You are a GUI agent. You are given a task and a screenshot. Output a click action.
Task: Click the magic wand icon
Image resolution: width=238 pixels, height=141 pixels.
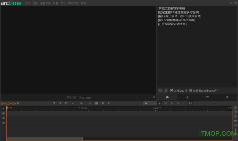(x=109, y=103)
